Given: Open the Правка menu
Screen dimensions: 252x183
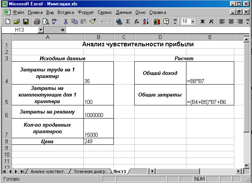Looking at the screenshot, I should tap(35, 12).
